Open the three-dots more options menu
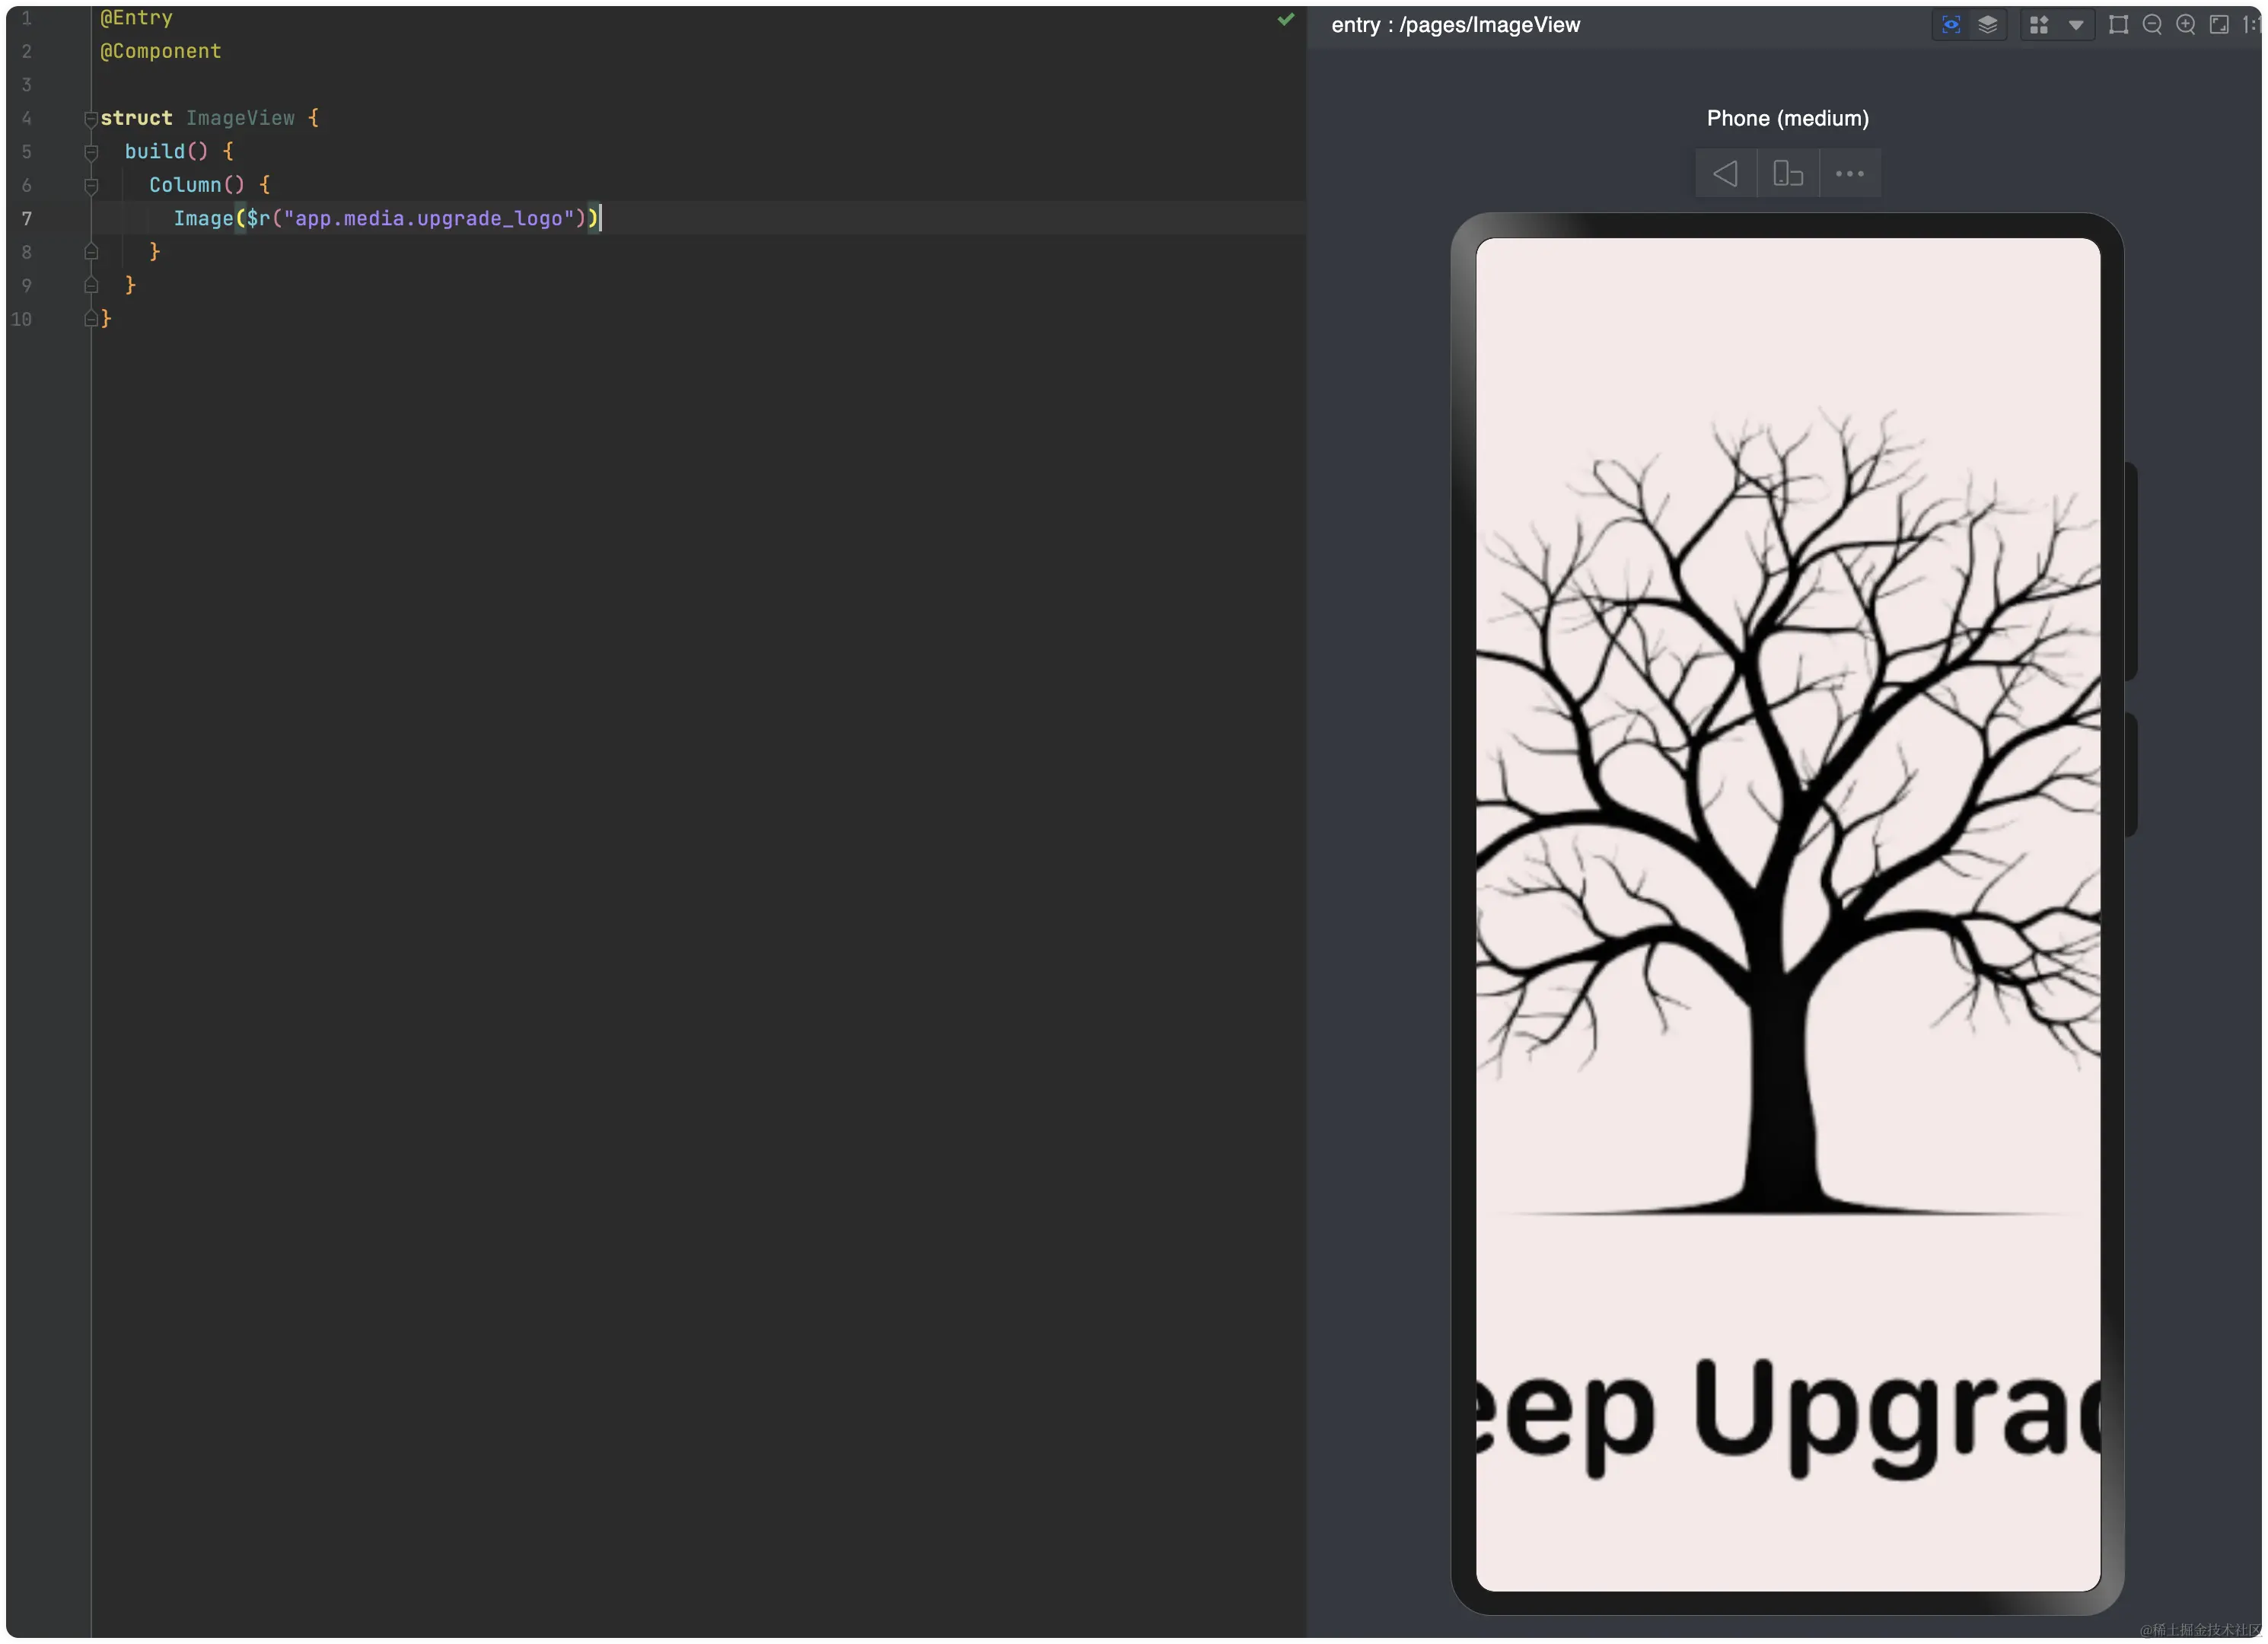The image size is (2268, 1644). (1849, 174)
